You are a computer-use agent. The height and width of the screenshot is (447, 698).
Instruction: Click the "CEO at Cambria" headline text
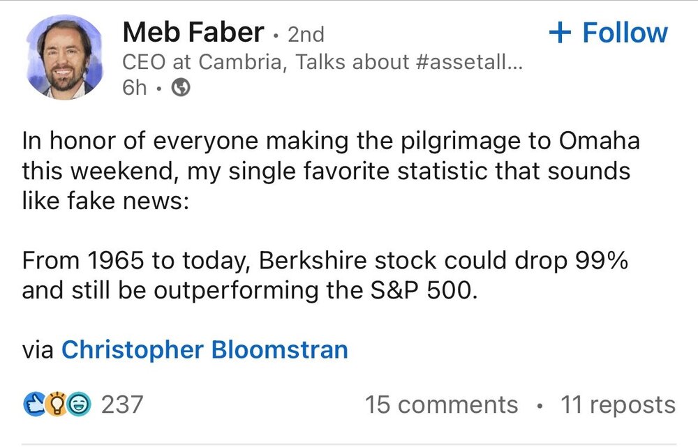[x=201, y=62]
